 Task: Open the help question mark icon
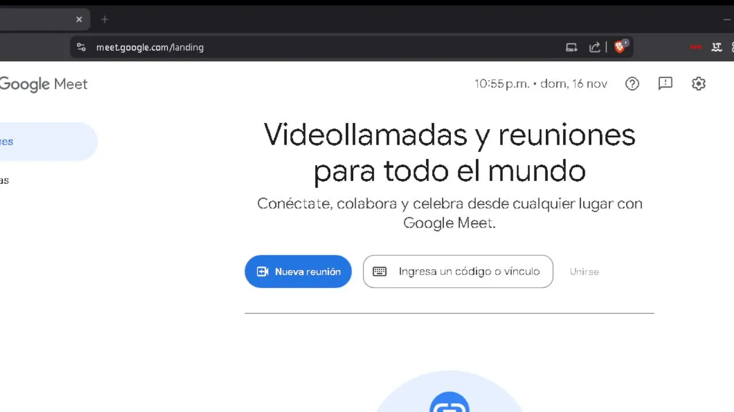[x=632, y=84]
